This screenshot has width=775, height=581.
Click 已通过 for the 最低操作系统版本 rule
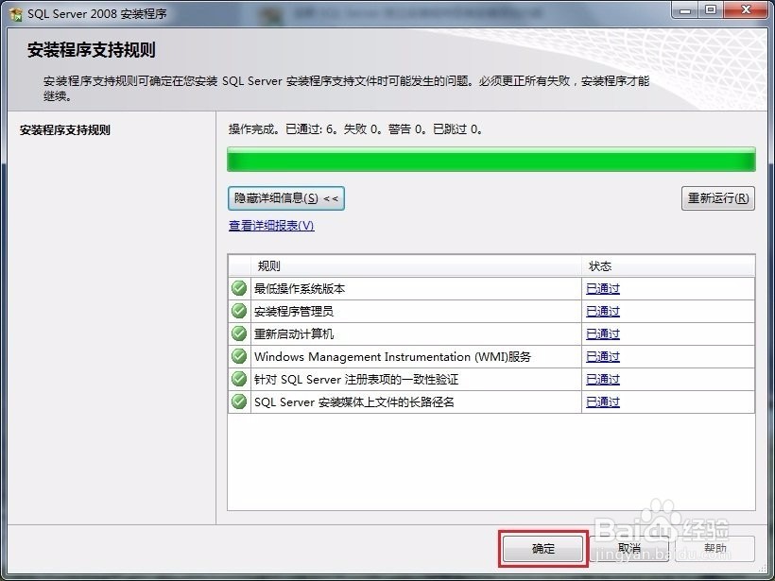(x=602, y=288)
